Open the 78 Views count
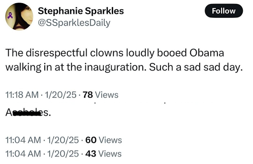The width and height of the screenshot is (253, 164). (98, 95)
